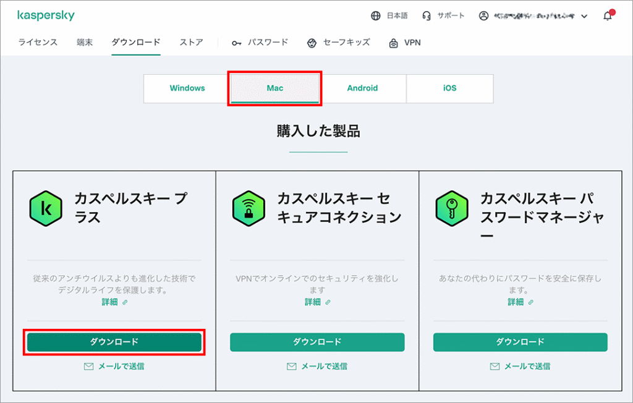Click the password key icon in navigation
Viewport: 633px width, 403px height.
pyautogui.click(x=237, y=43)
